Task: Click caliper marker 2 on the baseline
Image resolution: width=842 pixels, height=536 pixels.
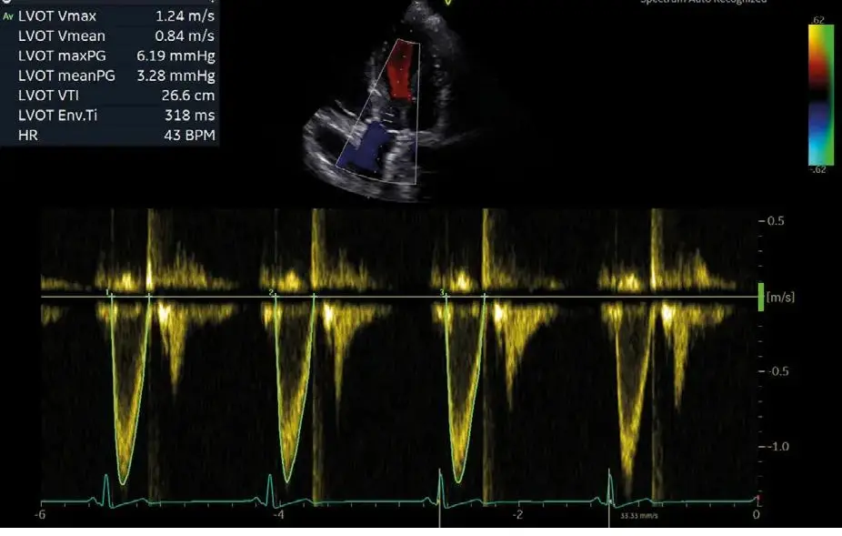Action: [271, 292]
